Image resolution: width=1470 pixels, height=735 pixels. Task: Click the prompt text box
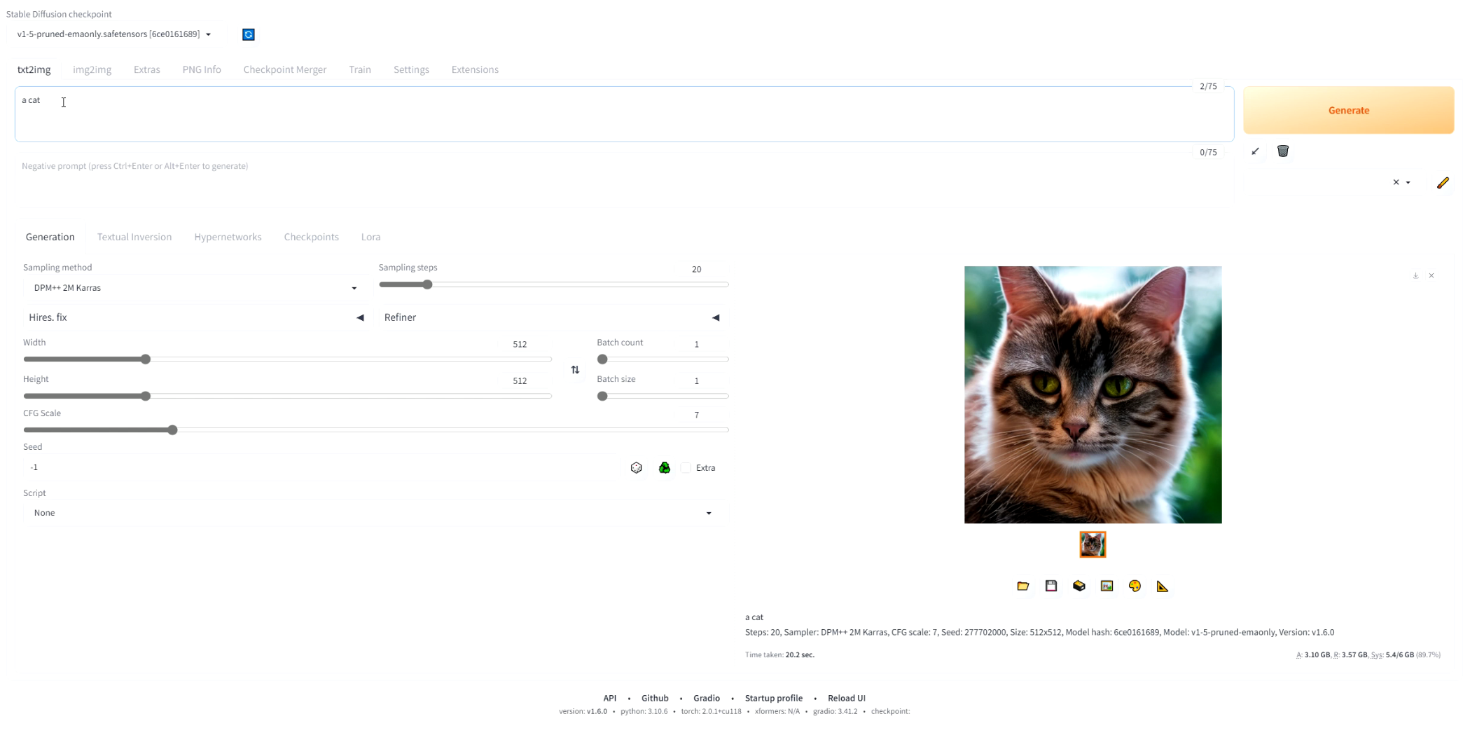point(624,114)
